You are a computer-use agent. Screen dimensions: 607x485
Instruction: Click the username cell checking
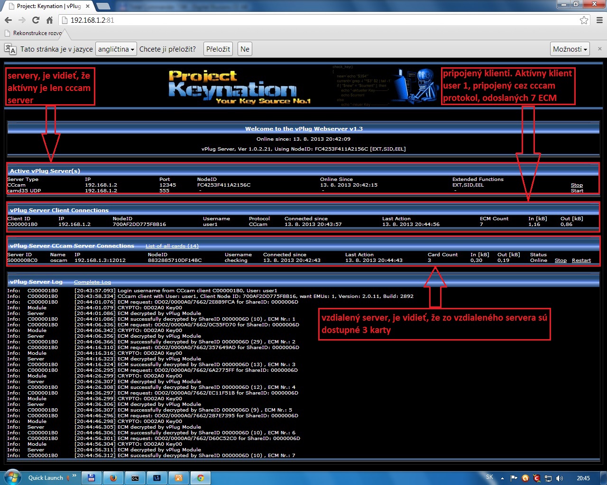tap(236, 260)
